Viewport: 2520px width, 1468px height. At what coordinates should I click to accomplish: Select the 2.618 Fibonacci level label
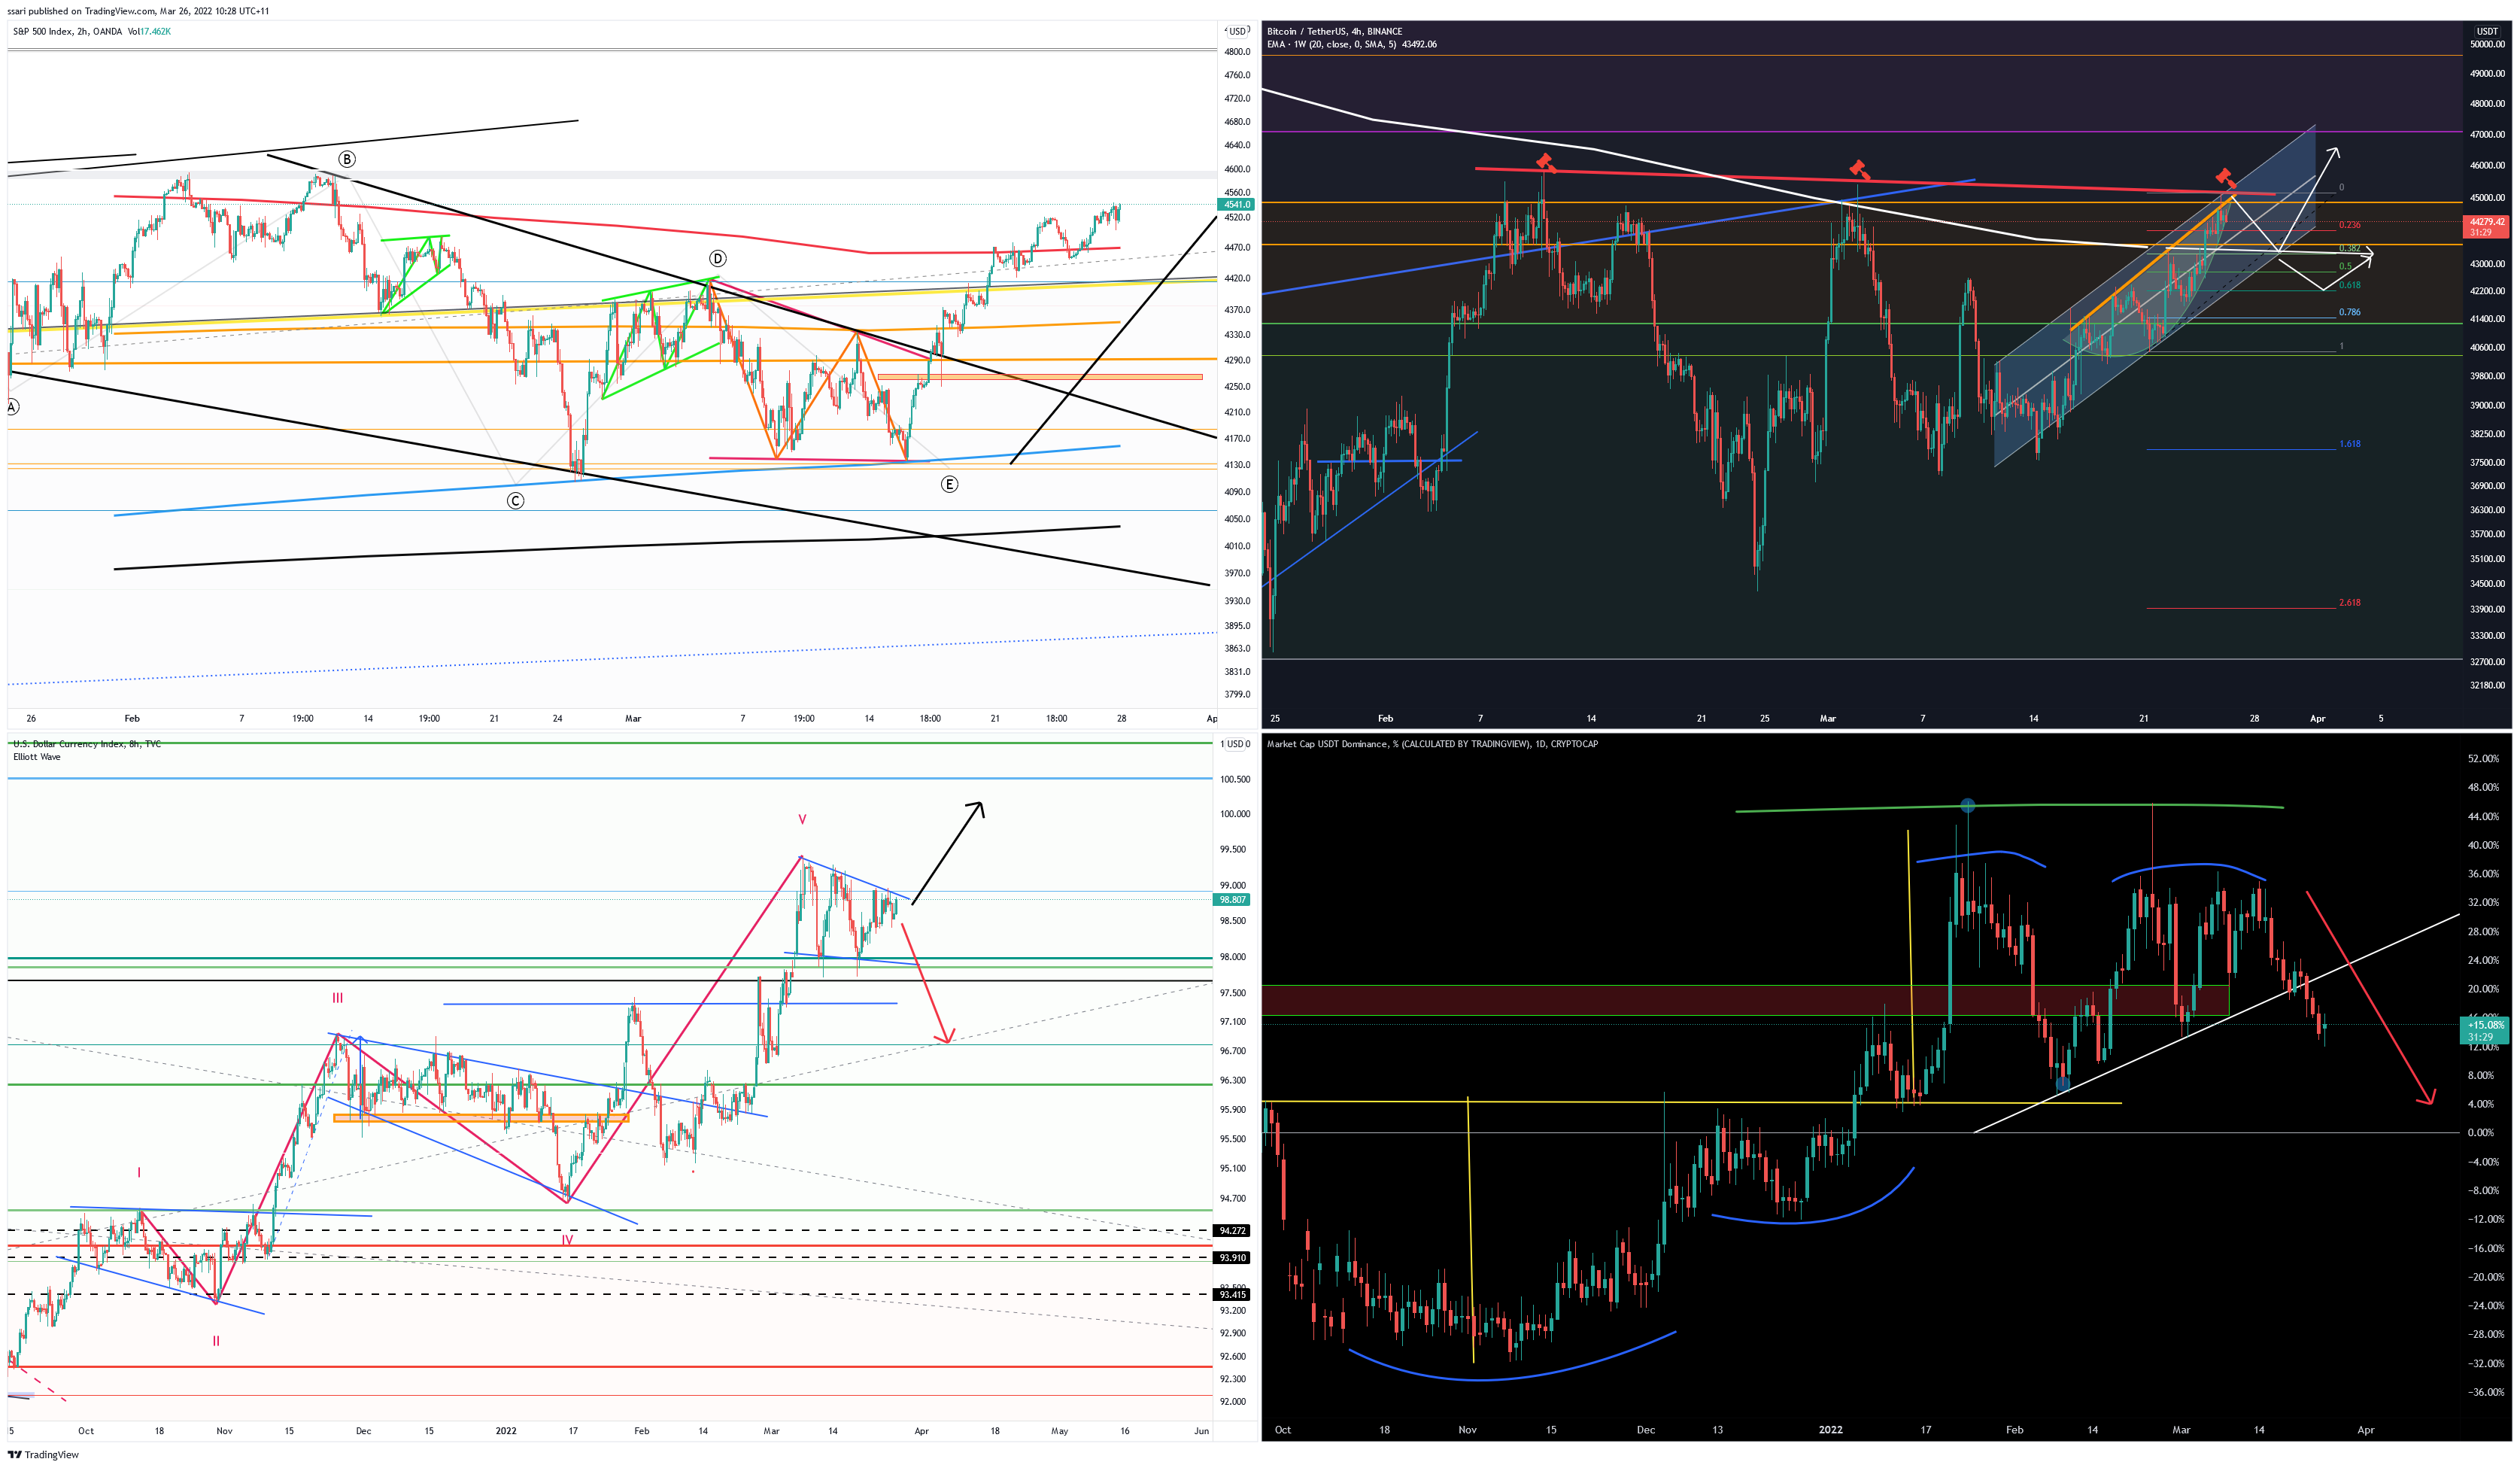(x=2349, y=603)
